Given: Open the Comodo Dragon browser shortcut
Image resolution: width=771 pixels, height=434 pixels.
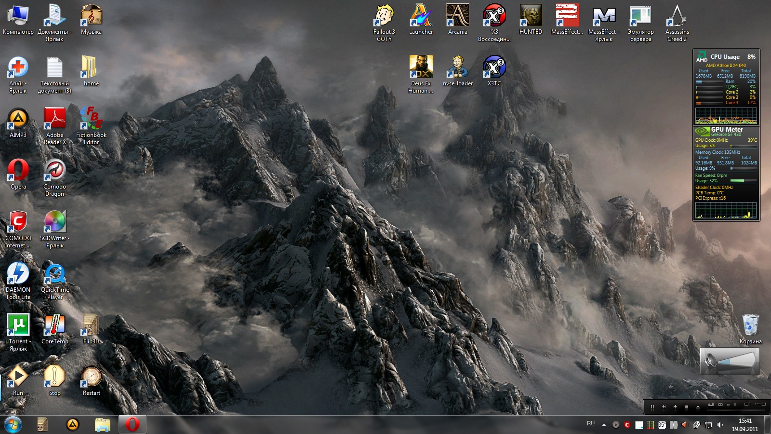Looking at the screenshot, I should coord(54,171).
